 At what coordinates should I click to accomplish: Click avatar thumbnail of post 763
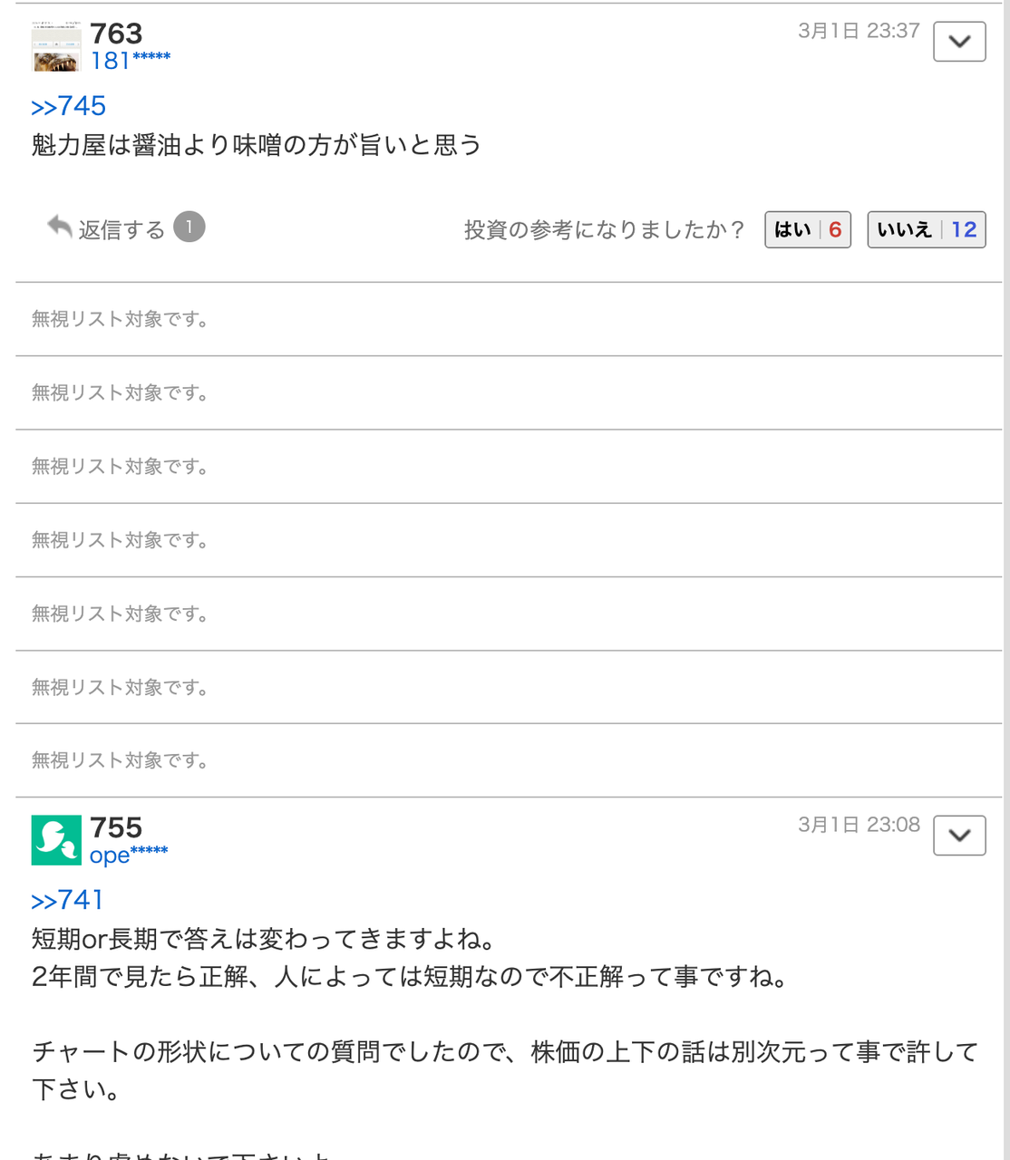pyautogui.click(x=56, y=47)
